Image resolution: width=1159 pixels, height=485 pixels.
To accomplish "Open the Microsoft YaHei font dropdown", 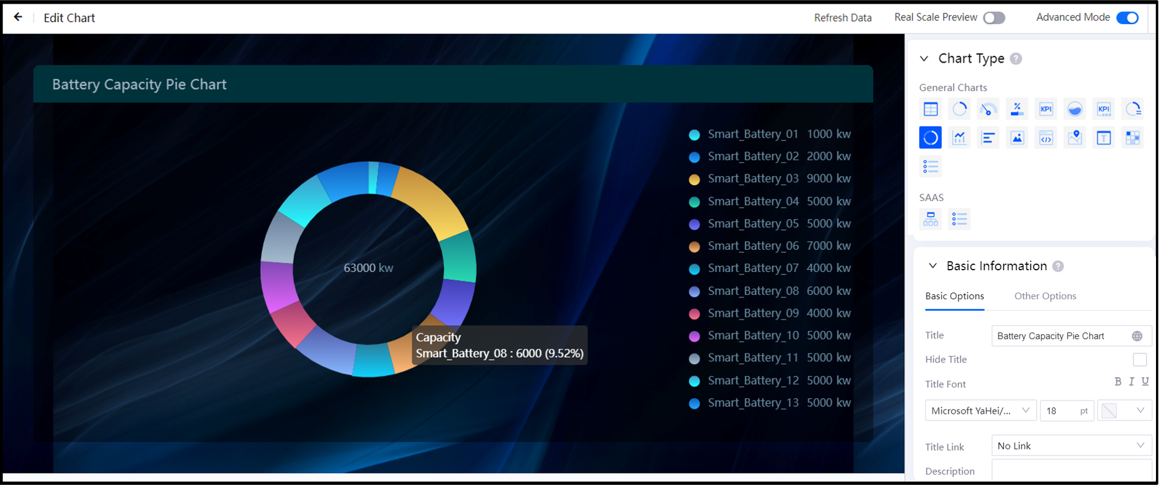I will [980, 411].
